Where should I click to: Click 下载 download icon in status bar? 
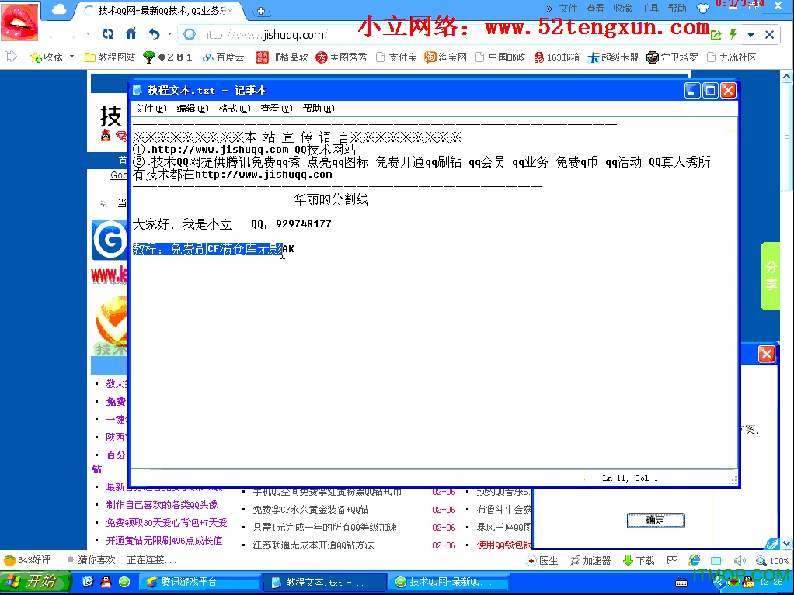629,560
